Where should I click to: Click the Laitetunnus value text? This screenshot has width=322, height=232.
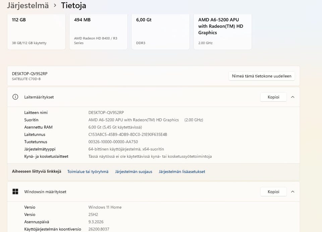127,134
